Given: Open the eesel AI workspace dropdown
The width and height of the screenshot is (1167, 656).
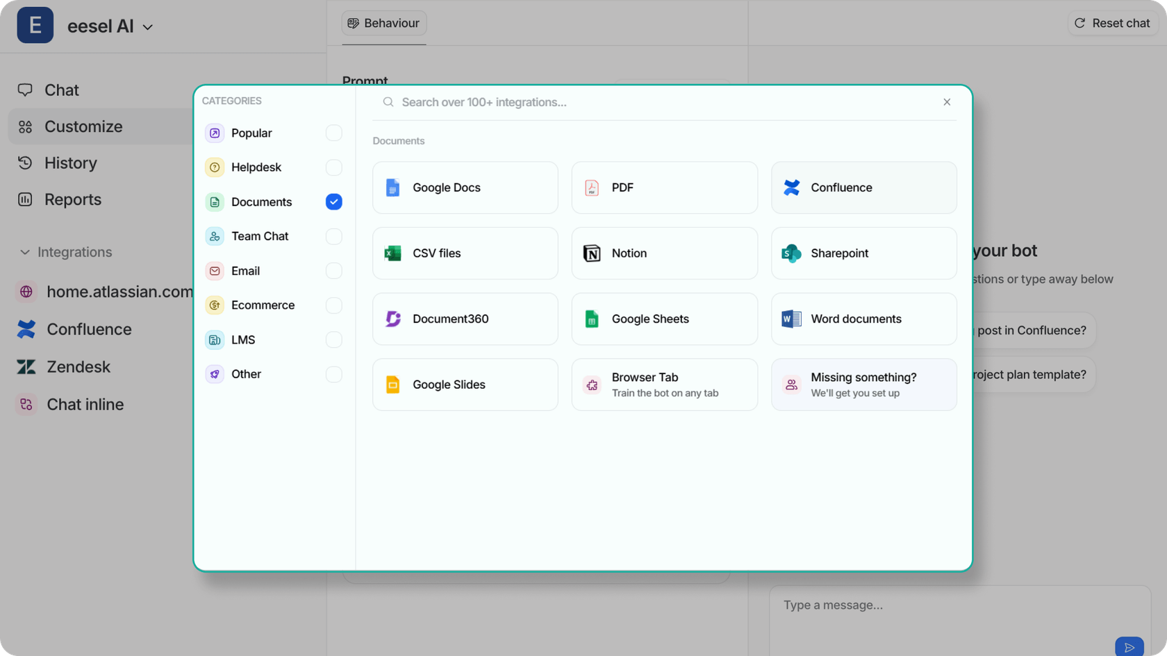Looking at the screenshot, I should coord(110,26).
